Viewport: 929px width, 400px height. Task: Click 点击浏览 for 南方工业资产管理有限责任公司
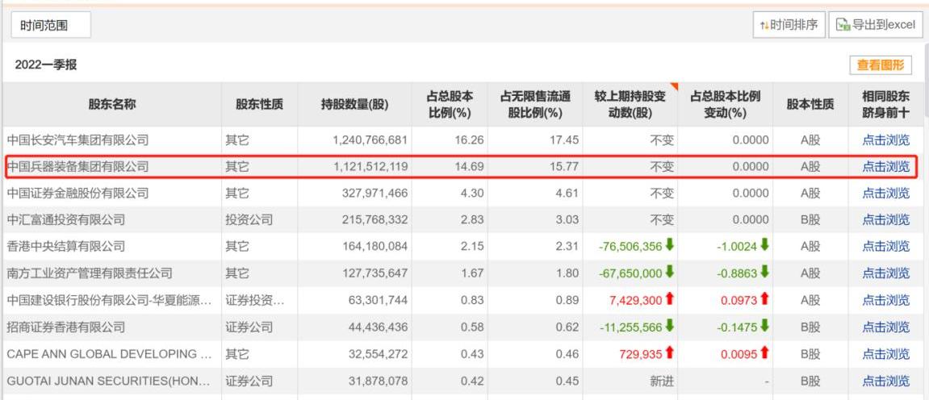(x=885, y=273)
